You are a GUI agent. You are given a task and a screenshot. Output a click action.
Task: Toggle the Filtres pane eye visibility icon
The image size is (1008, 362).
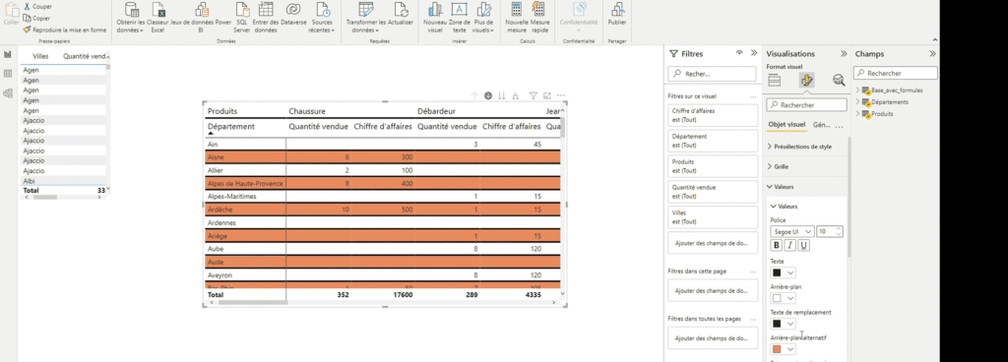740,53
